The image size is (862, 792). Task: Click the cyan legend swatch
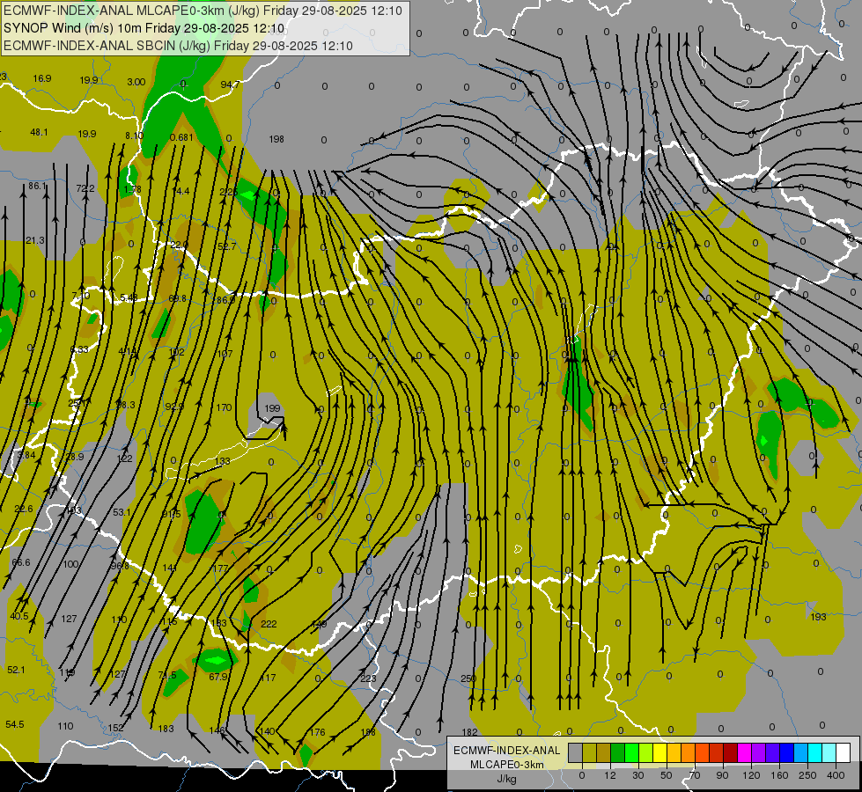[814, 752]
